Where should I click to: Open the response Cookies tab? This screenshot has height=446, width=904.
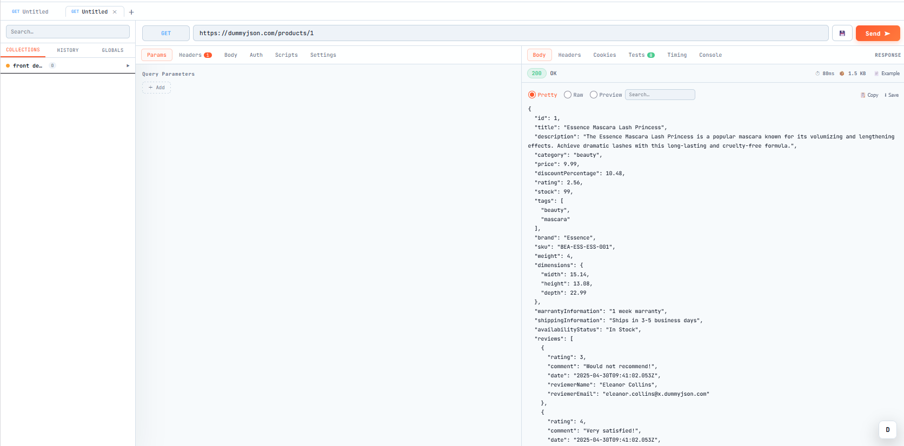point(604,55)
